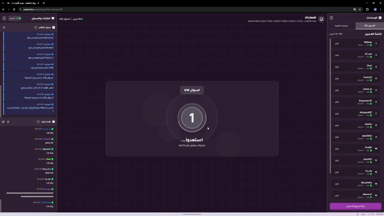Kick player Cs_ola with طرد
This screenshot has height=216, width=384.
click(x=337, y=172)
